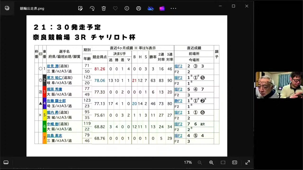Click the player name 中嶋 樹
The image size is (303, 170).
(53, 124)
